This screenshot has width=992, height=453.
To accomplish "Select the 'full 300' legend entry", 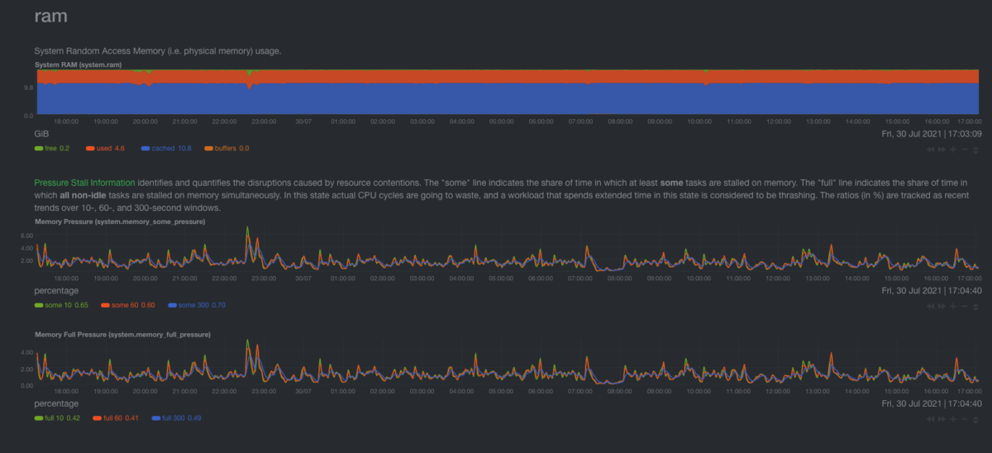I will click(179, 418).
